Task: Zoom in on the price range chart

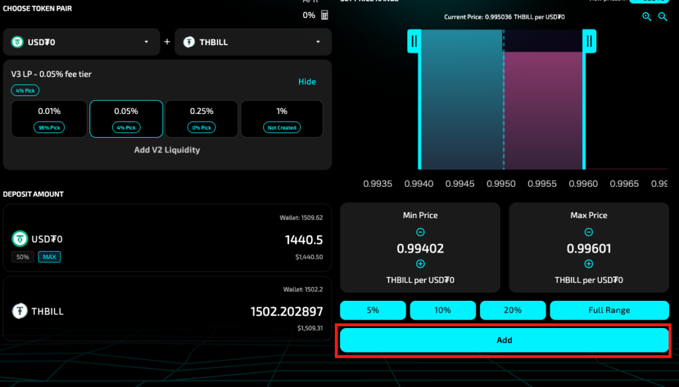Action: click(647, 17)
